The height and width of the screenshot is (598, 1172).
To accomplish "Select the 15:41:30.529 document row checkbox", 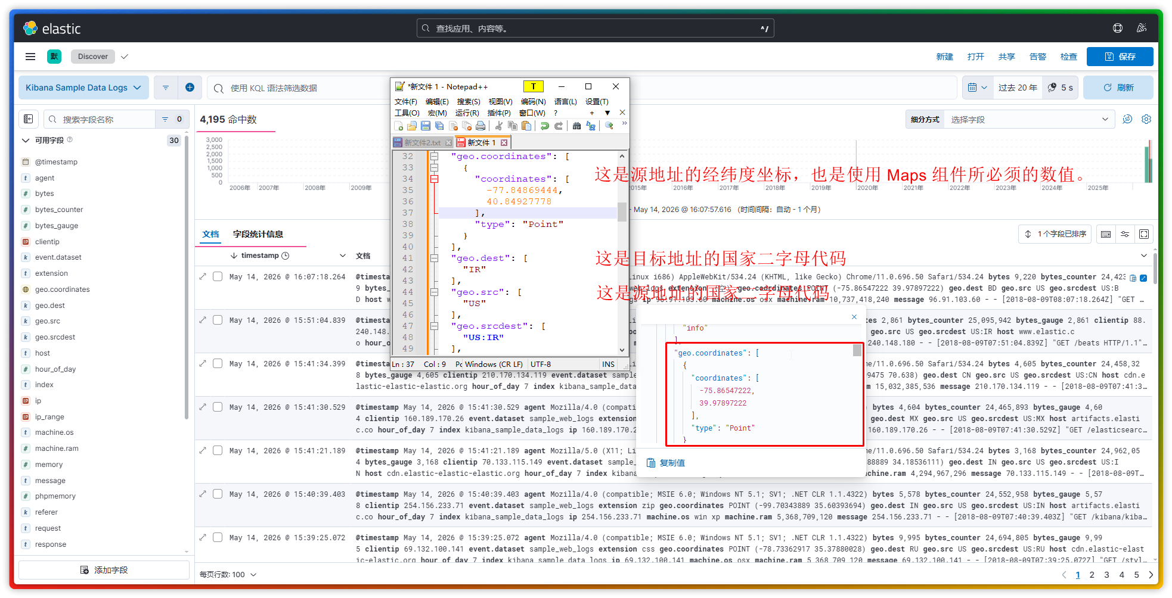I will pyautogui.click(x=218, y=407).
